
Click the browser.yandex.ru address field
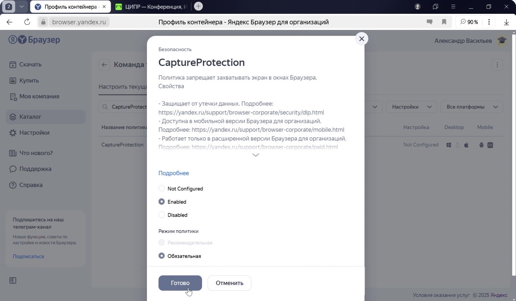point(79,22)
